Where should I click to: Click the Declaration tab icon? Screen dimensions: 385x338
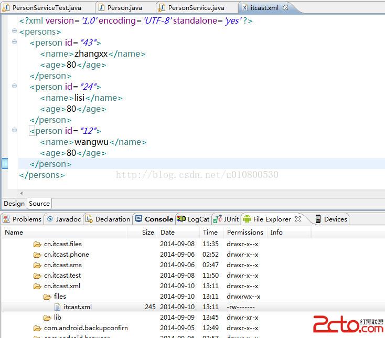click(89, 219)
